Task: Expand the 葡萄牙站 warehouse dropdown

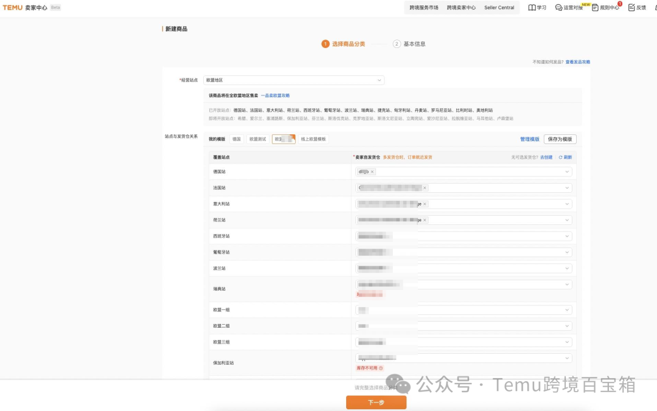Action: [x=567, y=252]
